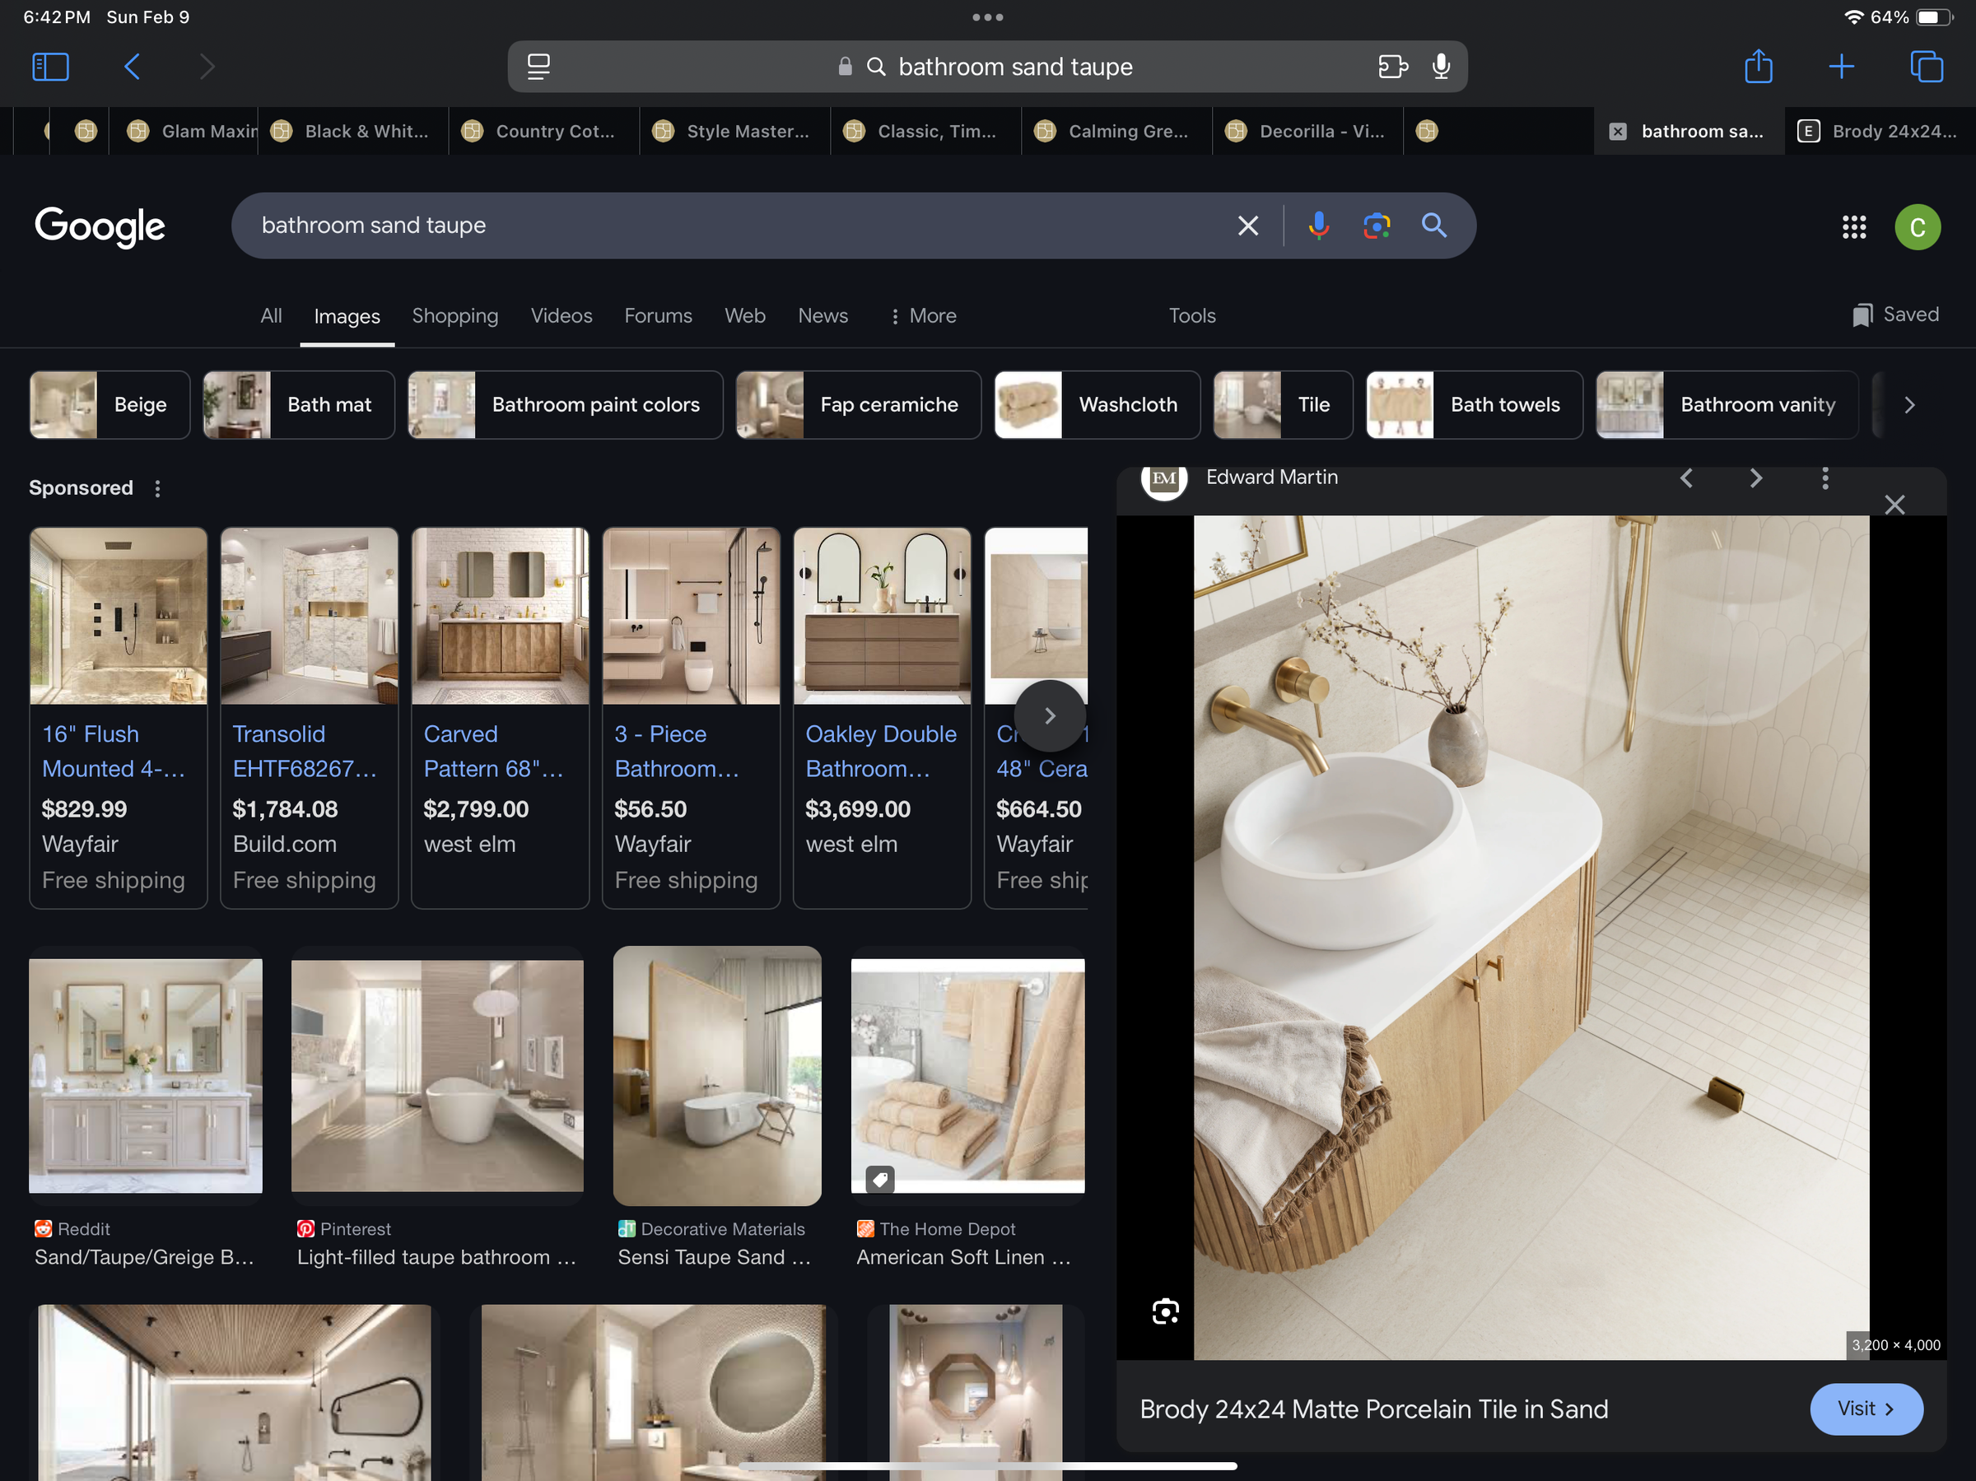
Task: Advance sponsored carousel with arrow
Action: pyautogui.click(x=1050, y=715)
